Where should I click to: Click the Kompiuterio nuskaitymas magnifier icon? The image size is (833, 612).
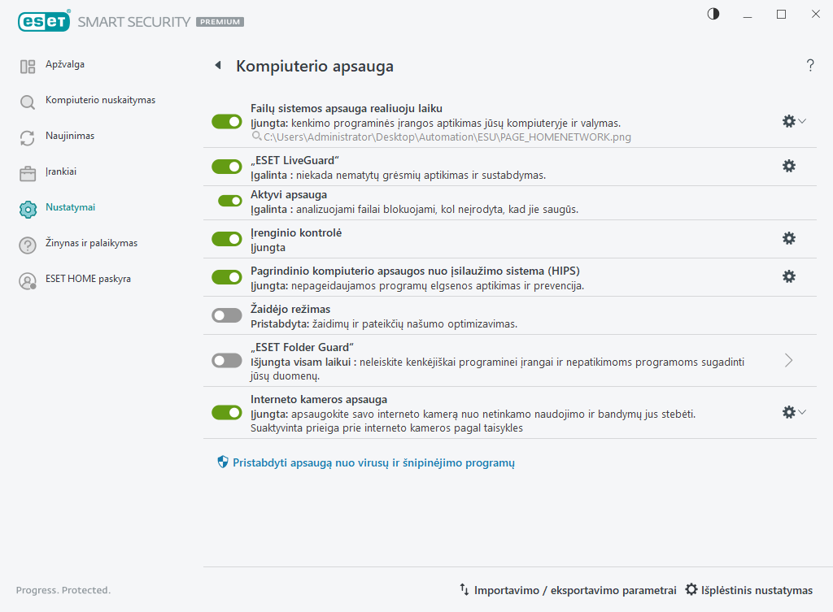28,102
